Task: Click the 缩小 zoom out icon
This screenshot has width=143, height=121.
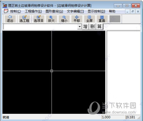Action: [x=64, y=19]
